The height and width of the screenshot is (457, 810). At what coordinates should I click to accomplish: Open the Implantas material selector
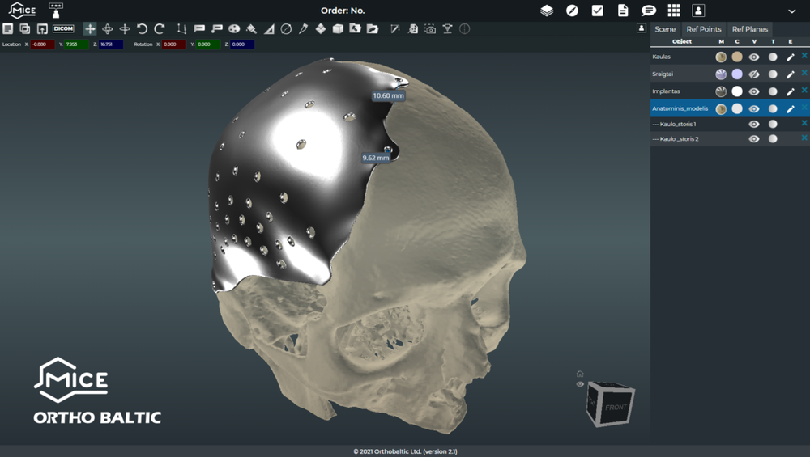pos(721,91)
